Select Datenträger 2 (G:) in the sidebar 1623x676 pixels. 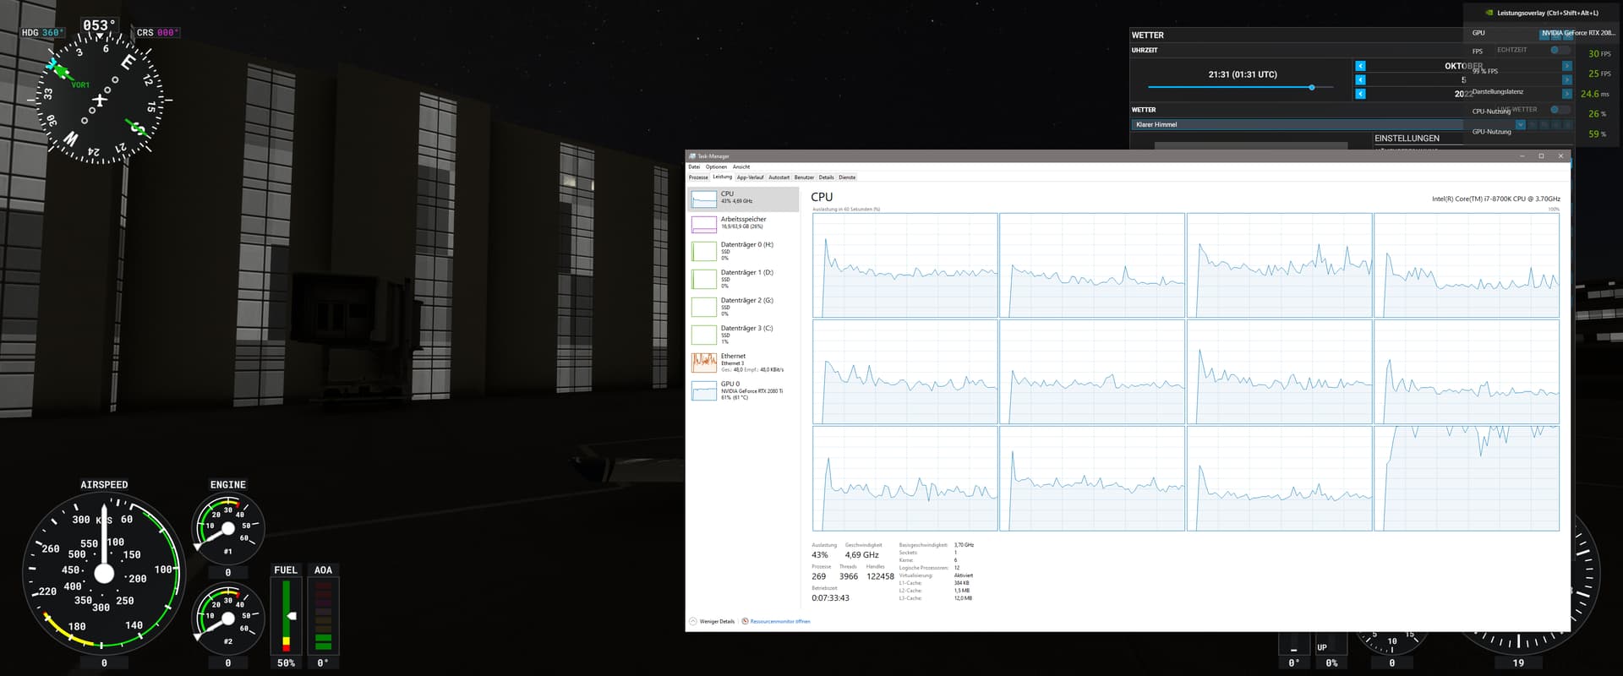click(743, 307)
